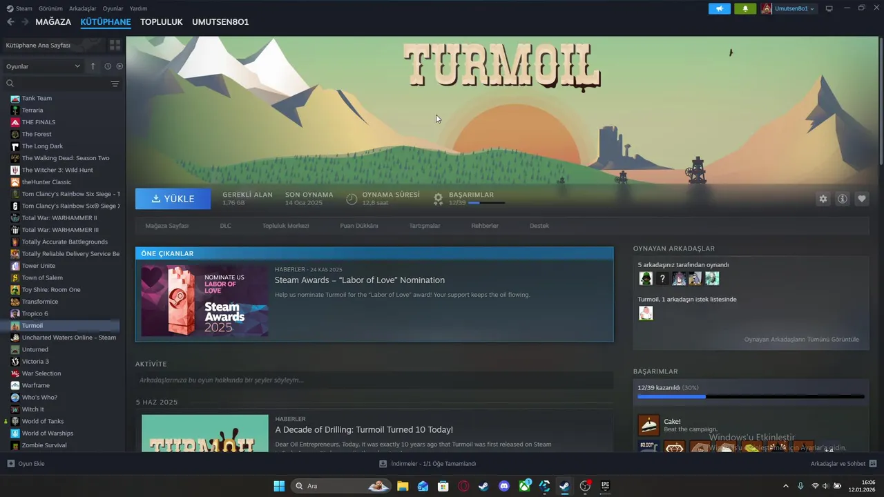Open the avatar of the friend who wishlisted Turmoil

(x=646, y=313)
